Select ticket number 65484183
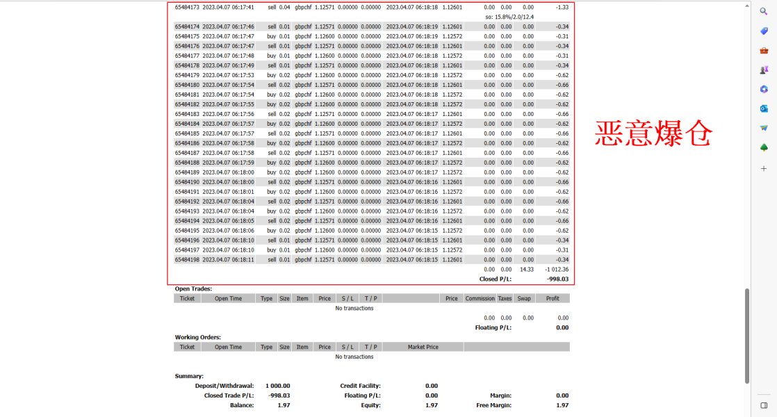777x417 pixels. point(187,114)
